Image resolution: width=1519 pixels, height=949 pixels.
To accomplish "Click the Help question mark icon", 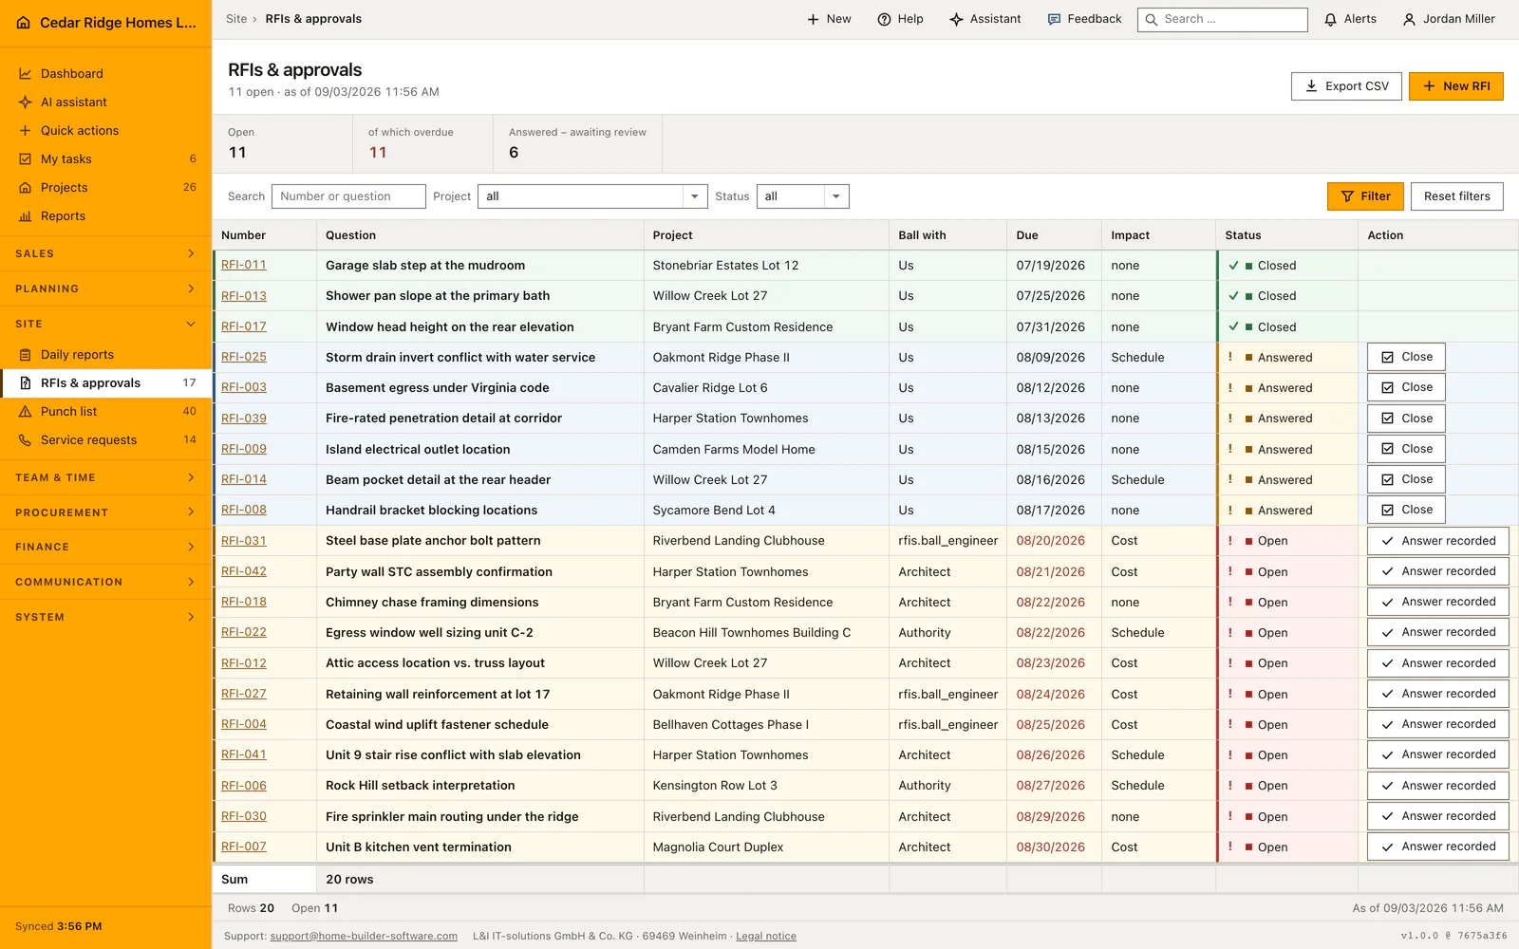I will tap(884, 19).
